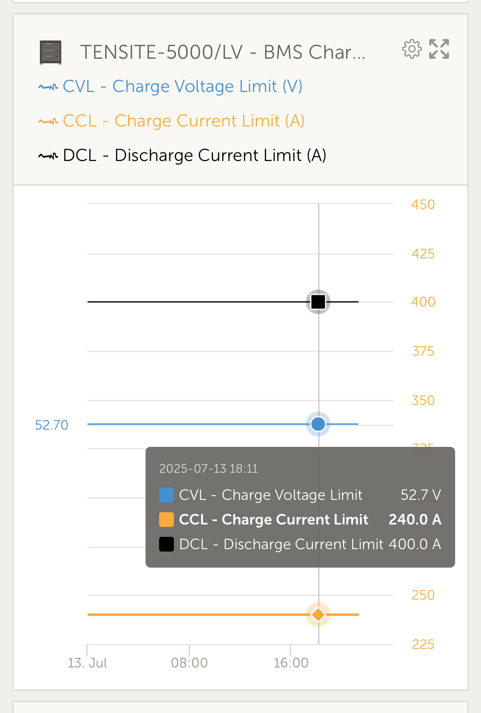
Task: Click the orange CCL line legend icon
Action: (48, 122)
